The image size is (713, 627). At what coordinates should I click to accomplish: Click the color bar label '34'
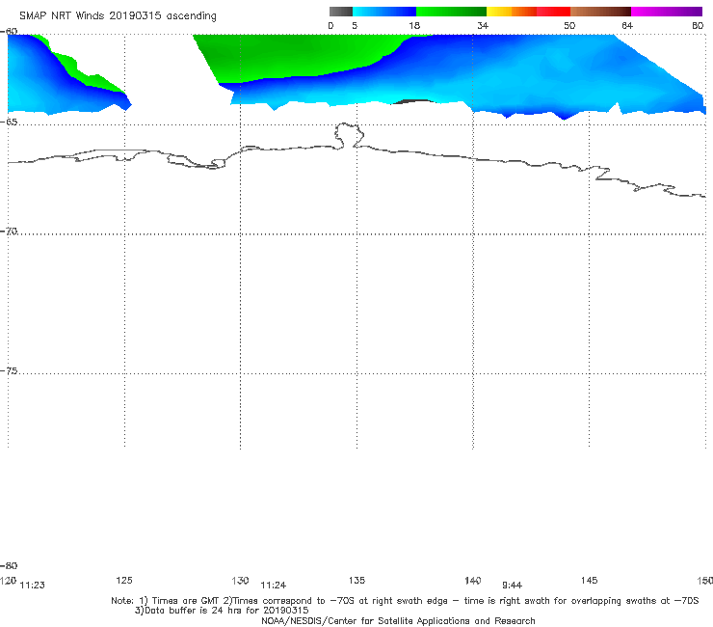(x=483, y=25)
